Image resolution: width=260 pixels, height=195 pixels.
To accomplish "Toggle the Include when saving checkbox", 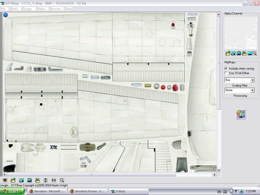I will tap(226, 69).
